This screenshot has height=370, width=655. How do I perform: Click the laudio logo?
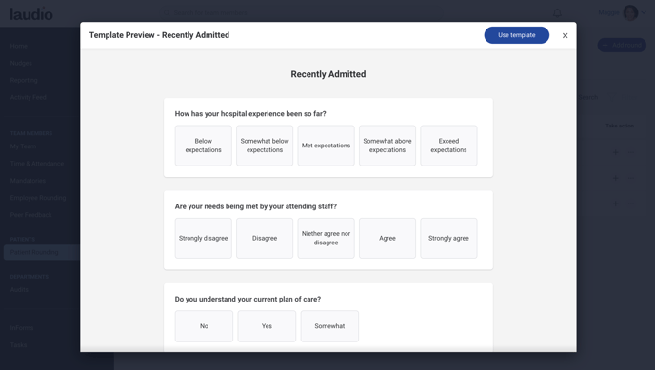click(x=31, y=13)
